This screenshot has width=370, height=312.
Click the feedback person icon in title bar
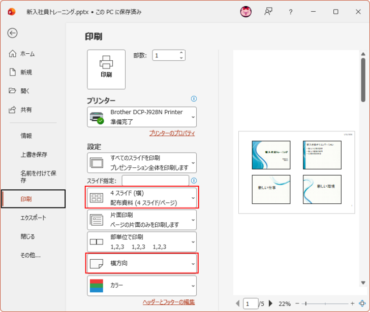click(x=268, y=12)
